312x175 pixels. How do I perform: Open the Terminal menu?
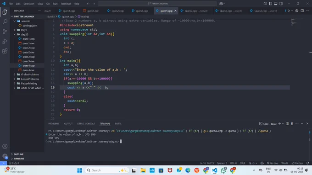coord(66,4)
